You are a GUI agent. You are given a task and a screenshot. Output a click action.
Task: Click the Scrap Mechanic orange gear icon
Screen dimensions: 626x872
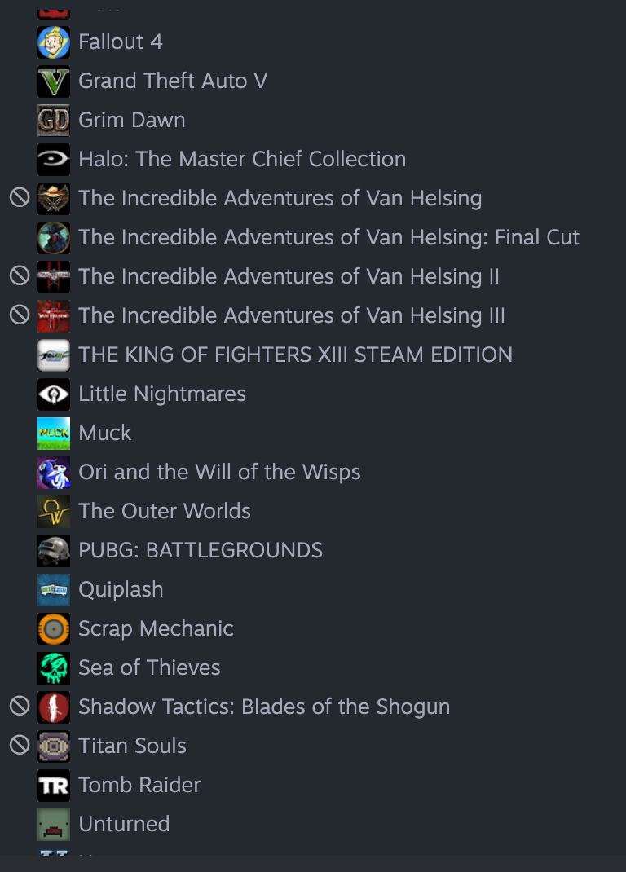click(x=54, y=629)
